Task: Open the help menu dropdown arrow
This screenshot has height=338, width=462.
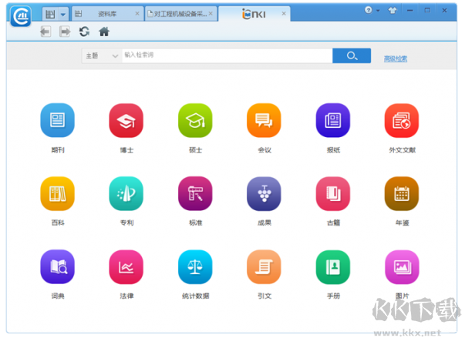Action: (x=378, y=11)
